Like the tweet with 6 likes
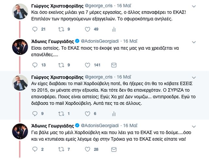The height and width of the screenshot is (159, 209). tap(87, 113)
